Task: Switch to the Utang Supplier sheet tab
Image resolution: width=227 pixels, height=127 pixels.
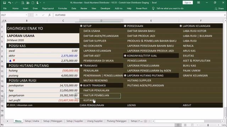Action: [95, 121]
